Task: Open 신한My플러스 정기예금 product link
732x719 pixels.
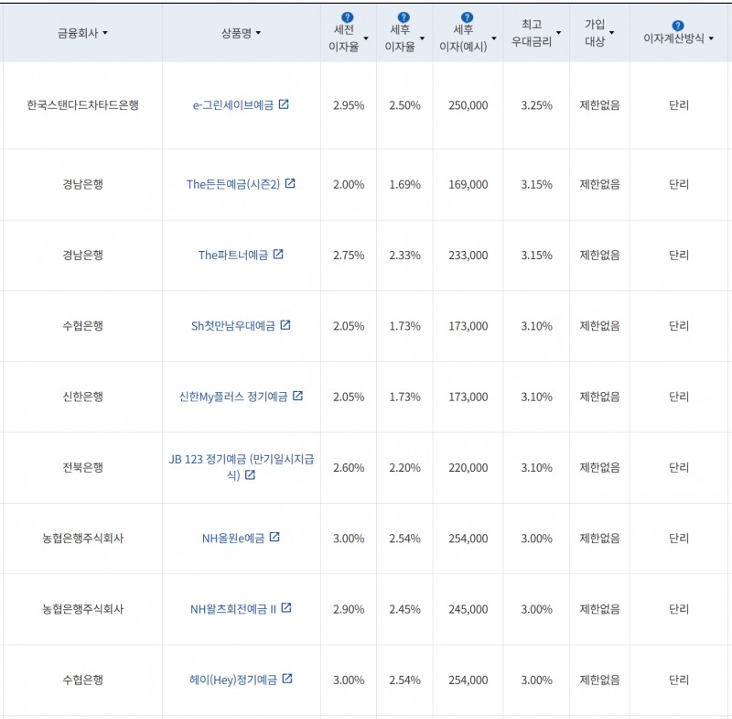Action: pyautogui.click(x=233, y=397)
